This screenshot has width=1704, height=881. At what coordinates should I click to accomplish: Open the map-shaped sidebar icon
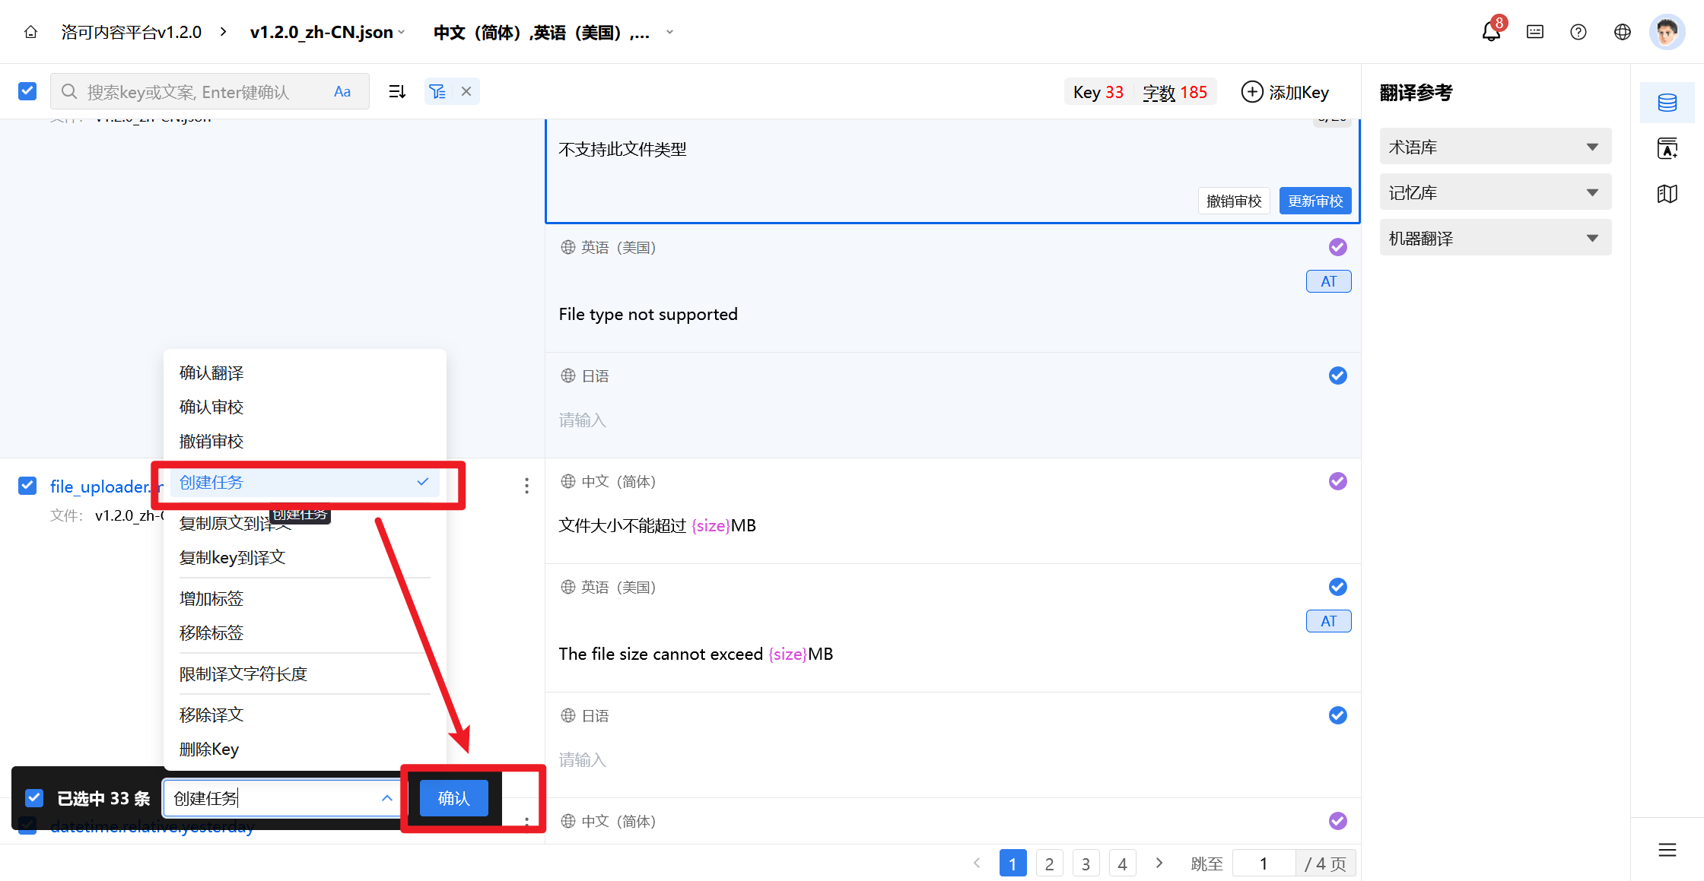pyautogui.click(x=1667, y=194)
